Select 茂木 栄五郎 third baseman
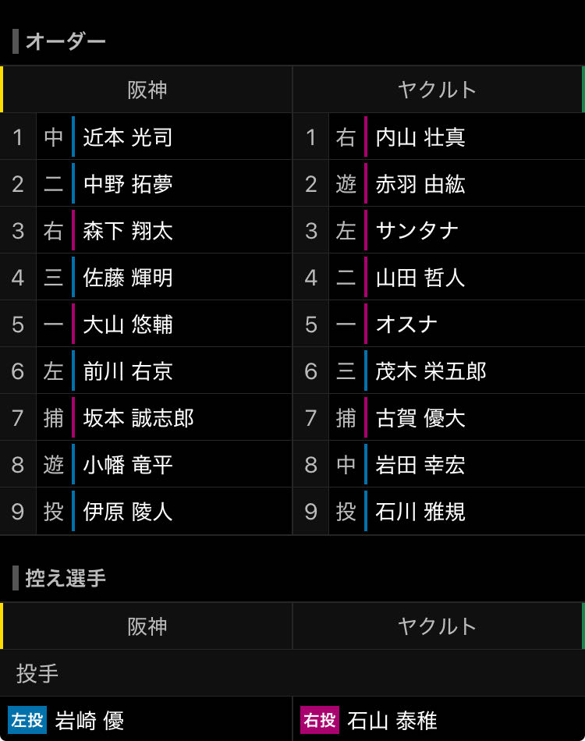This screenshot has width=585, height=741. tap(431, 371)
